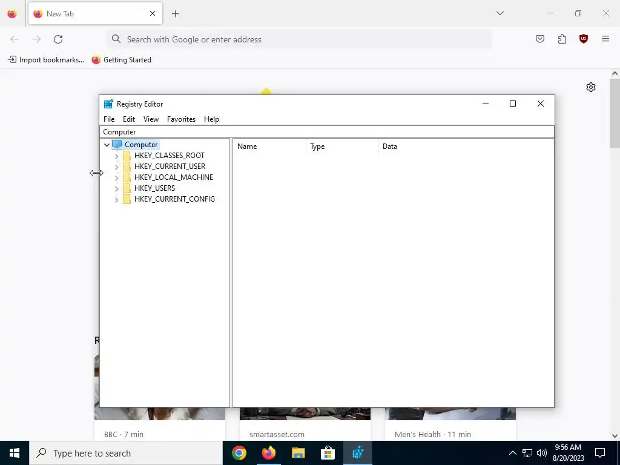The image size is (620, 465).
Task: Open Firefox list all tabs dropdown
Action: (500, 13)
